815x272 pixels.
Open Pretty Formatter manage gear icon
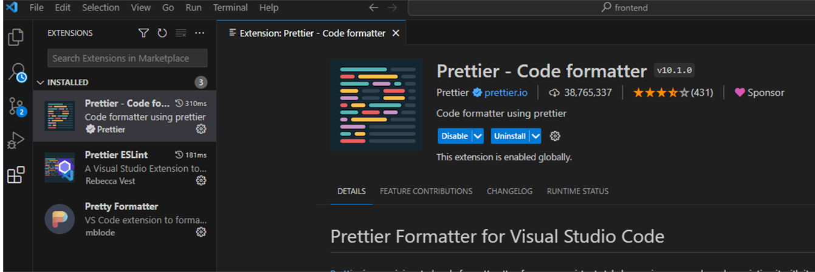pyautogui.click(x=201, y=233)
